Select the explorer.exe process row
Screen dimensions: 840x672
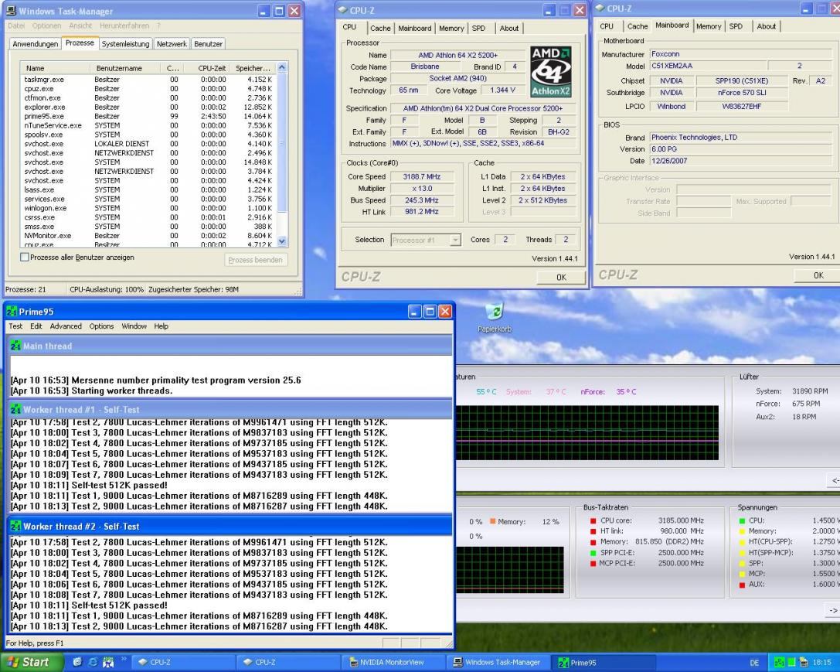click(x=149, y=107)
